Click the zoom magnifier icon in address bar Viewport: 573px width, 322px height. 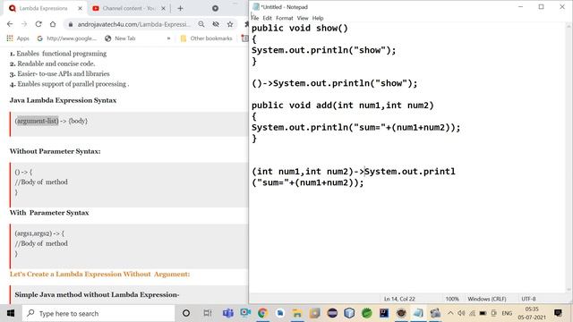[x=201, y=24]
